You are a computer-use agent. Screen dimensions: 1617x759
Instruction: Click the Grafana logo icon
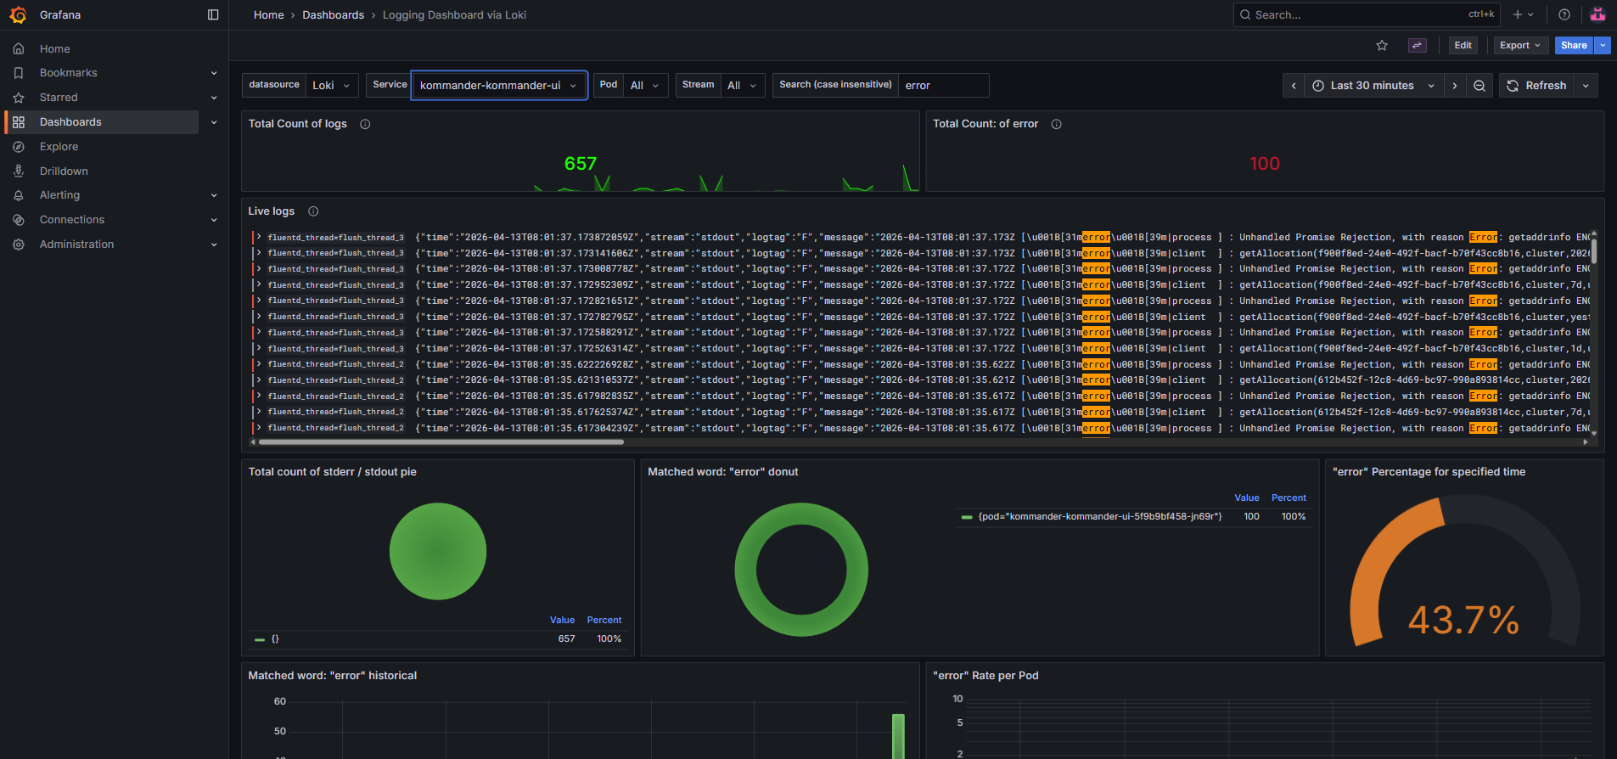pyautogui.click(x=18, y=14)
